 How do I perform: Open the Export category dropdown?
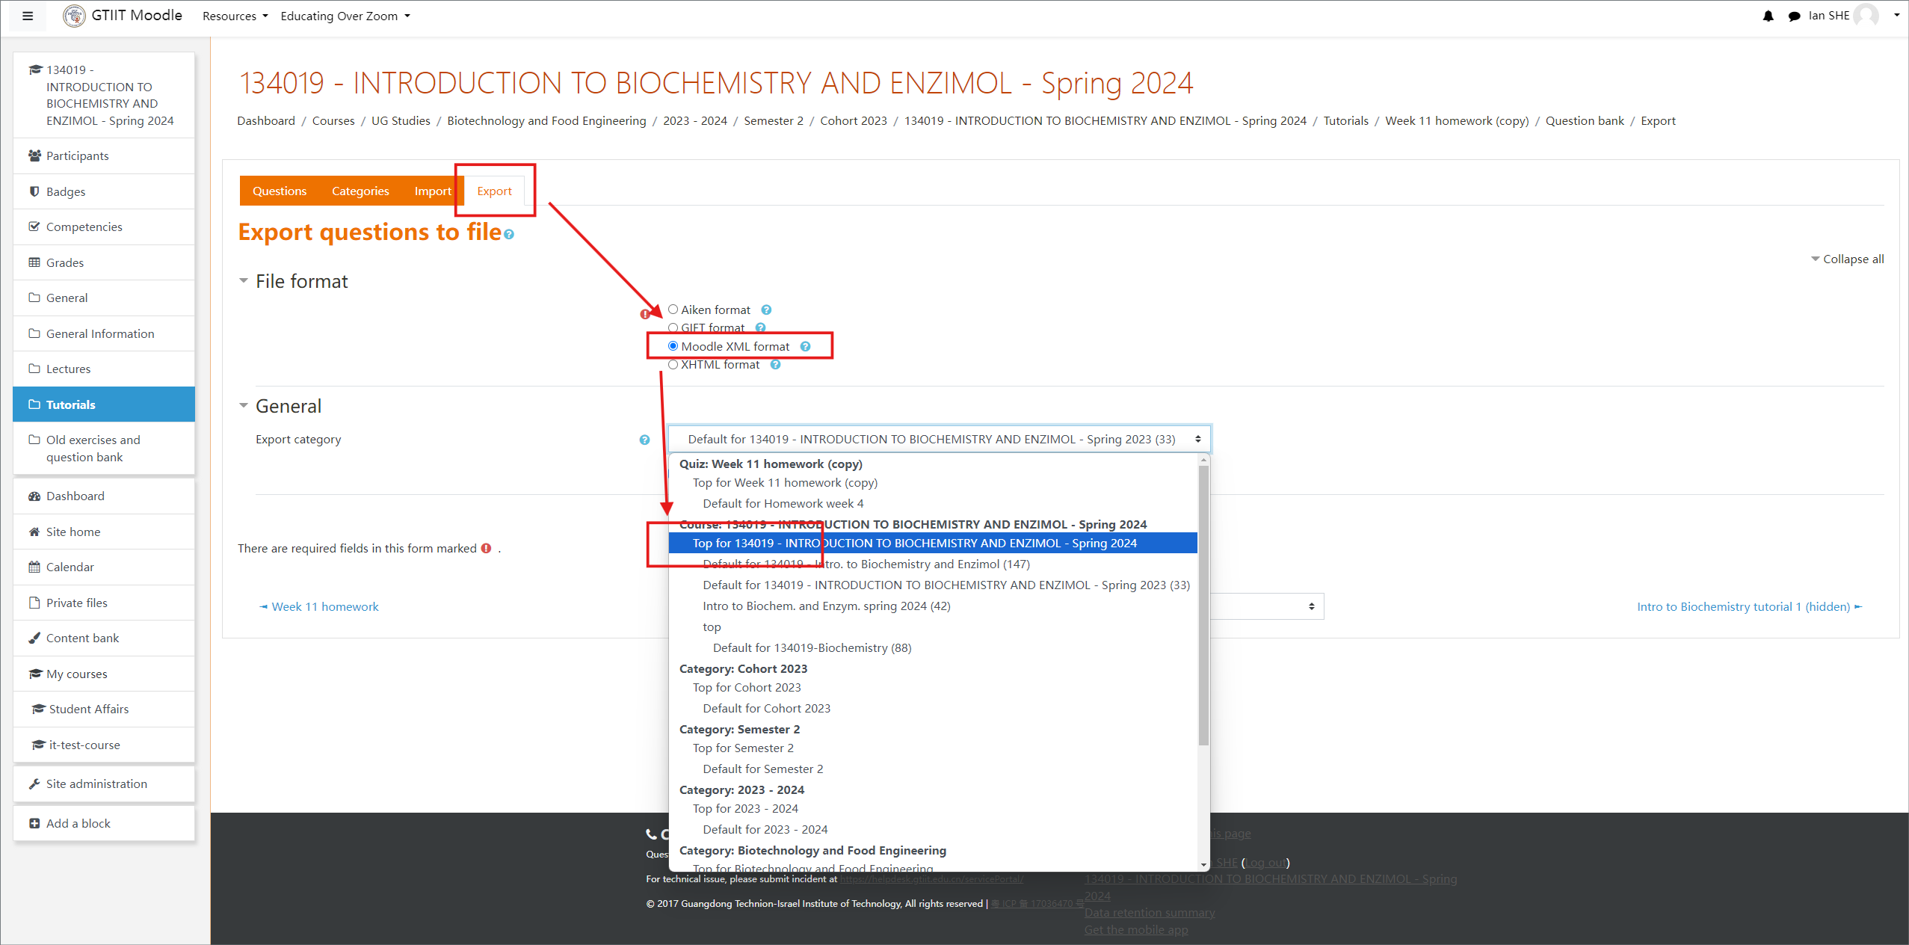940,440
